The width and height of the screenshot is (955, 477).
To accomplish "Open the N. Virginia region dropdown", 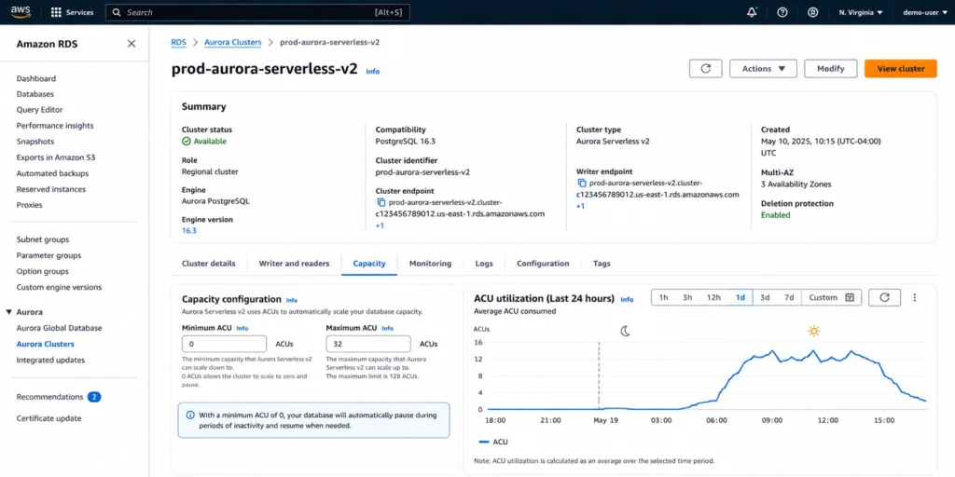I will [x=861, y=12].
